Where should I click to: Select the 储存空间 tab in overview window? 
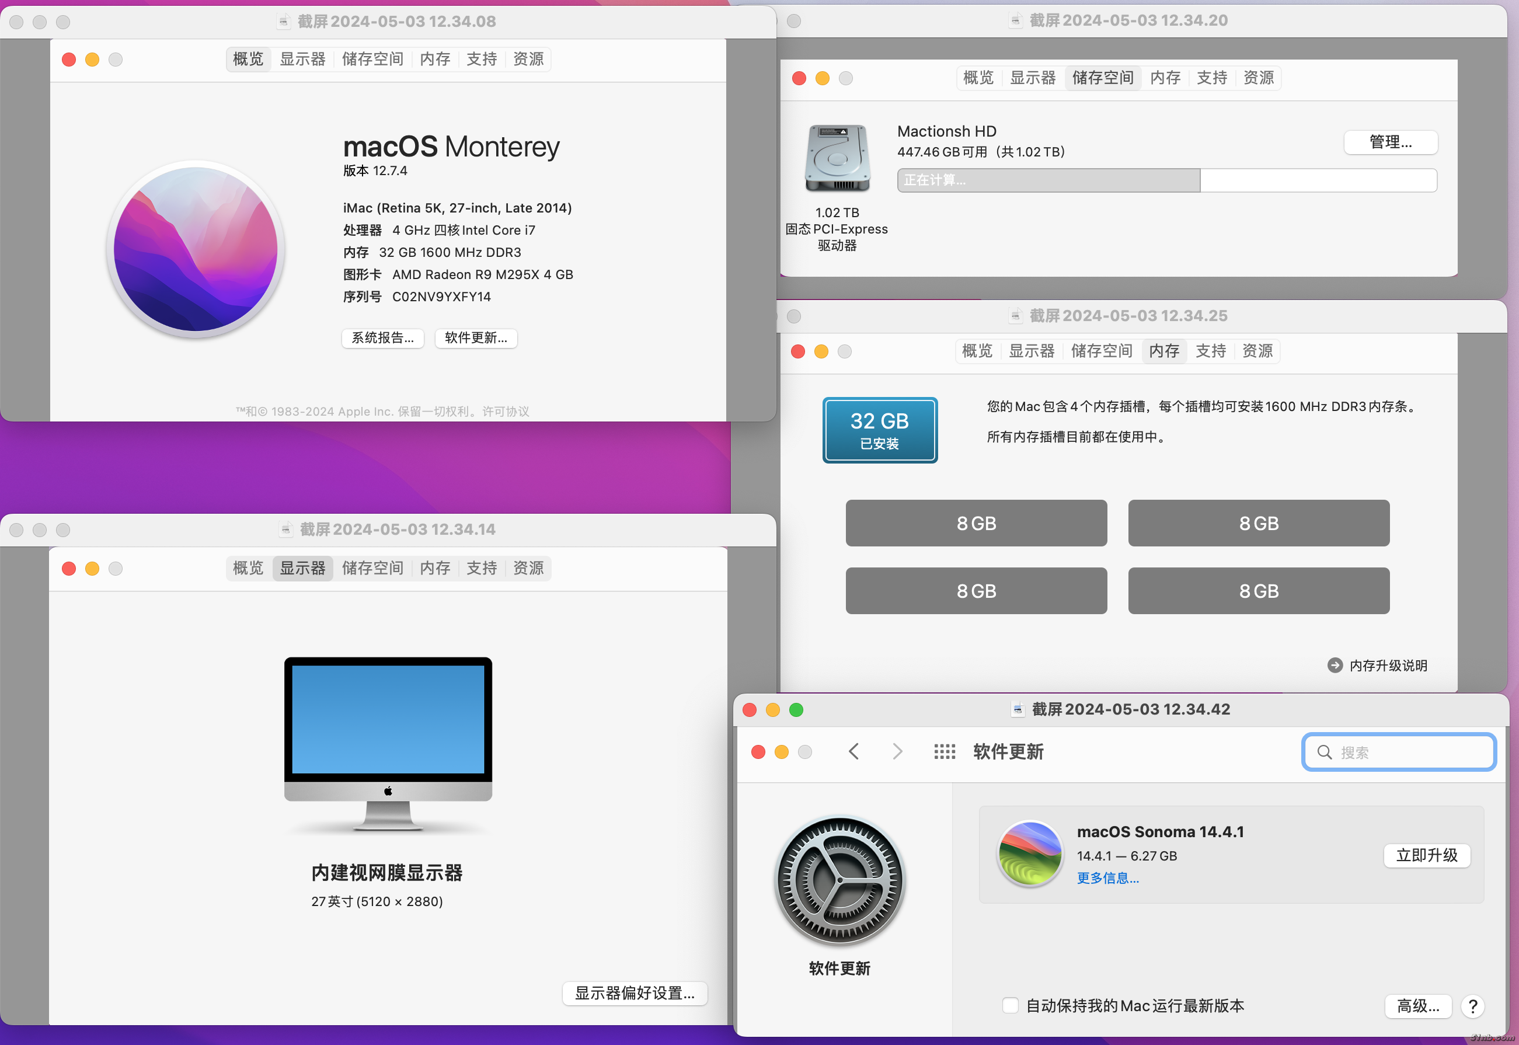372,59
